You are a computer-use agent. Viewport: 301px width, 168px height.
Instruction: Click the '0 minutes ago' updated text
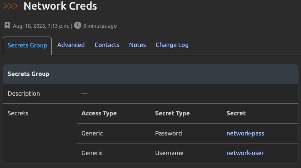pyautogui.click(x=100, y=26)
